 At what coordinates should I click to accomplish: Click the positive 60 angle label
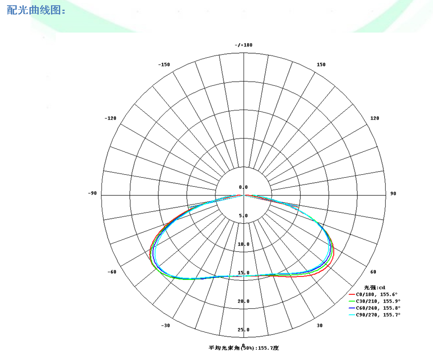(x=373, y=272)
